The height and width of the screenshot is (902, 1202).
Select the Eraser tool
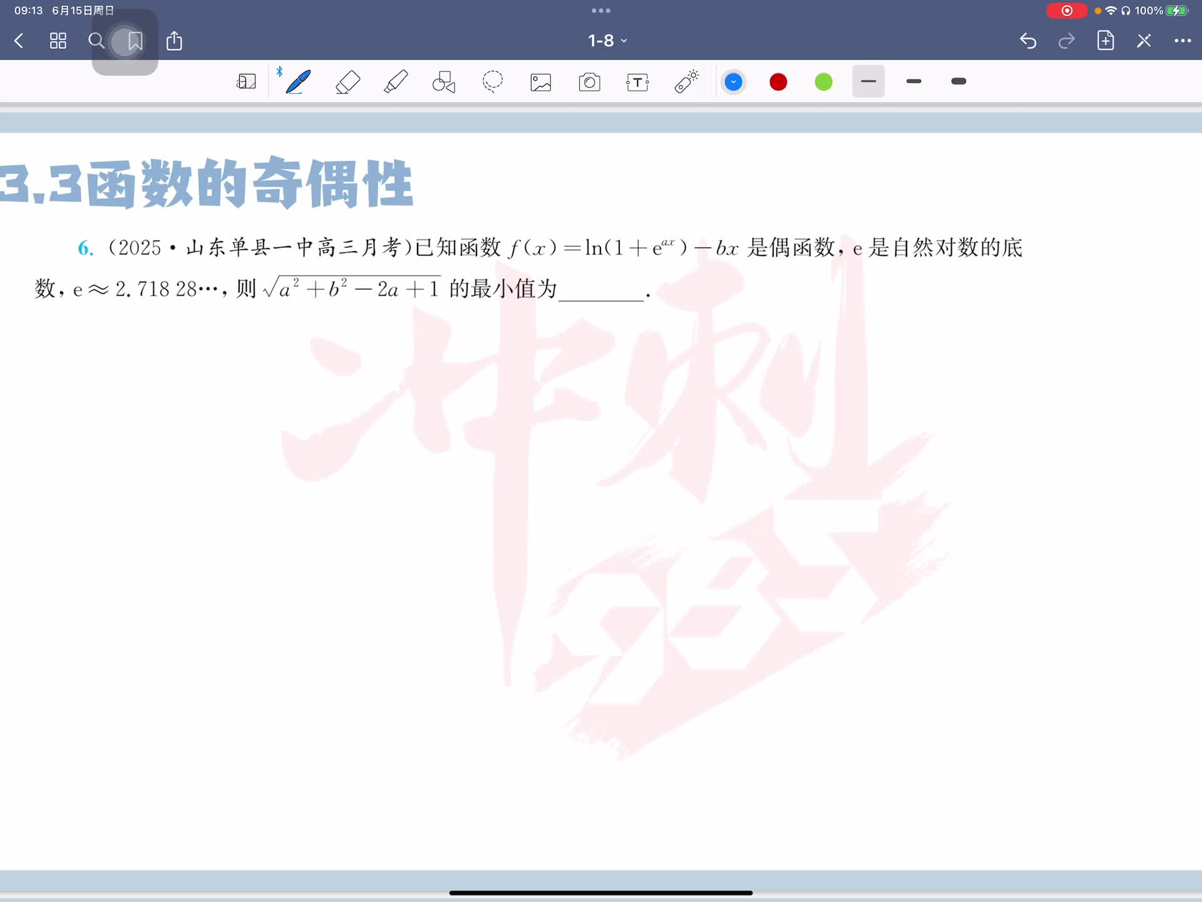[x=347, y=82]
